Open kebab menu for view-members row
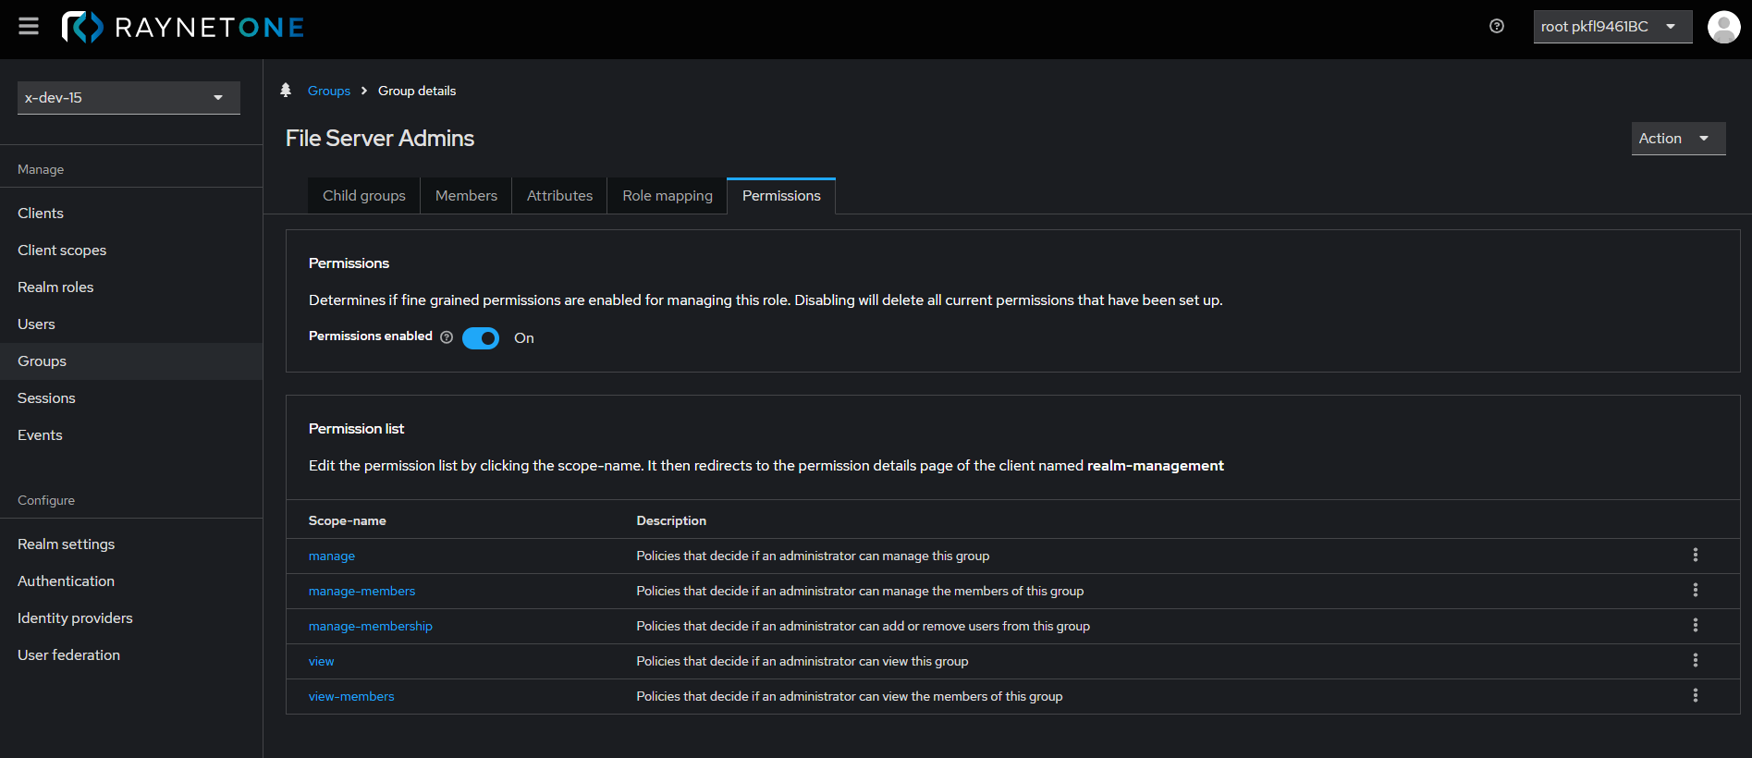 click(x=1695, y=696)
